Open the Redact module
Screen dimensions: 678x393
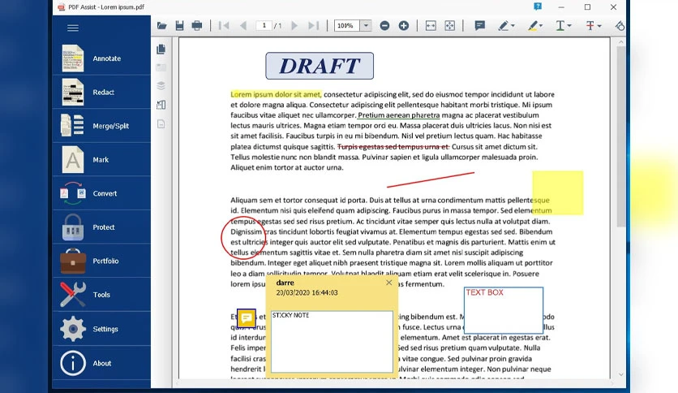[101, 93]
